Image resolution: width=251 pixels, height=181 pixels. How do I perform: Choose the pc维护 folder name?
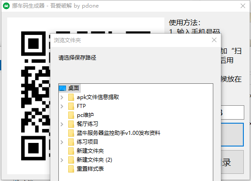(85, 115)
